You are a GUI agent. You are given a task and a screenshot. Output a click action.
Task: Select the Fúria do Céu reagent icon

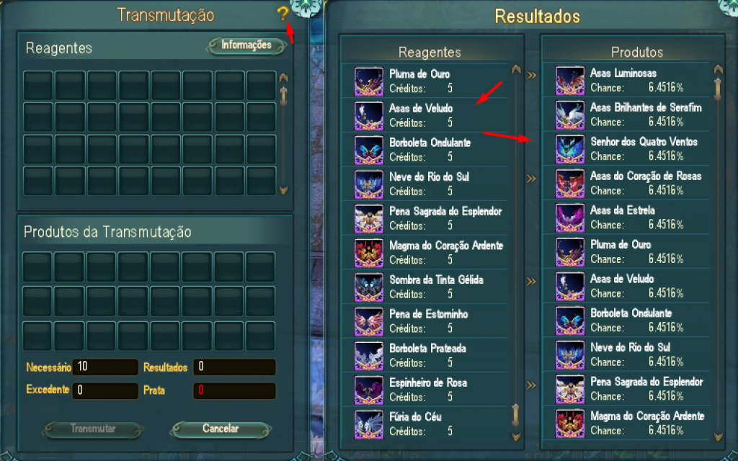pyautogui.click(x=368, y=425)
